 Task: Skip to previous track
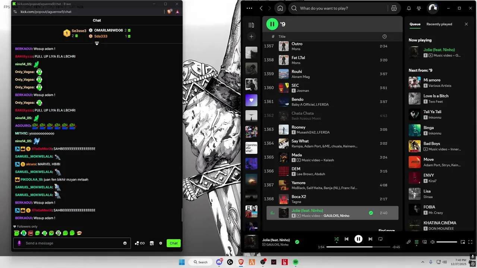pos(347,239)
